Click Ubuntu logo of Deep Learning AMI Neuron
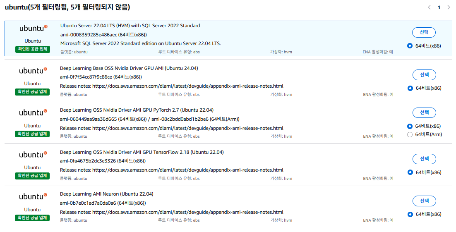456x232 pixels. 33,196
